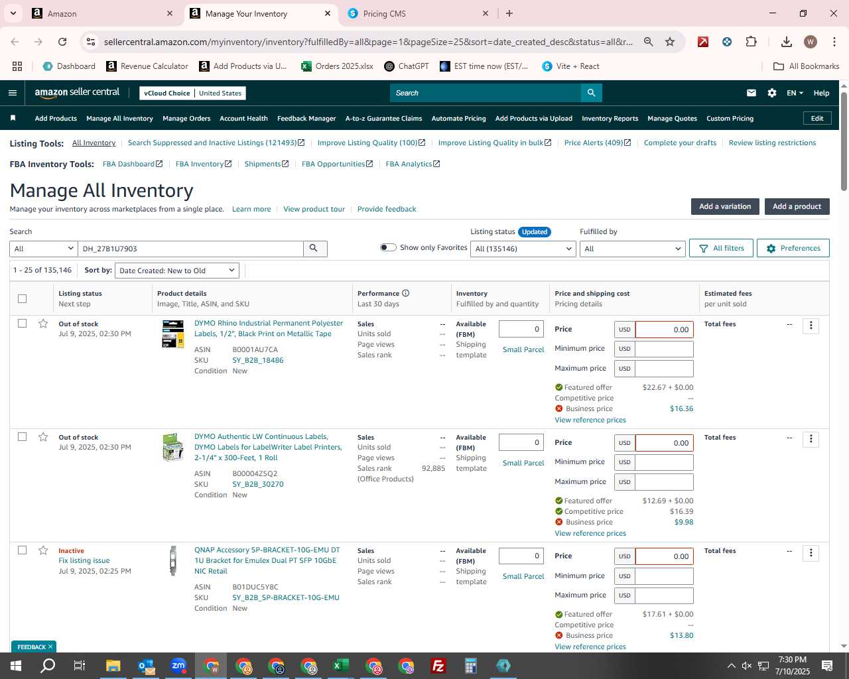Open the bookmarks apps grid icon
Screen dimensions: 849x679
[17, 66]
